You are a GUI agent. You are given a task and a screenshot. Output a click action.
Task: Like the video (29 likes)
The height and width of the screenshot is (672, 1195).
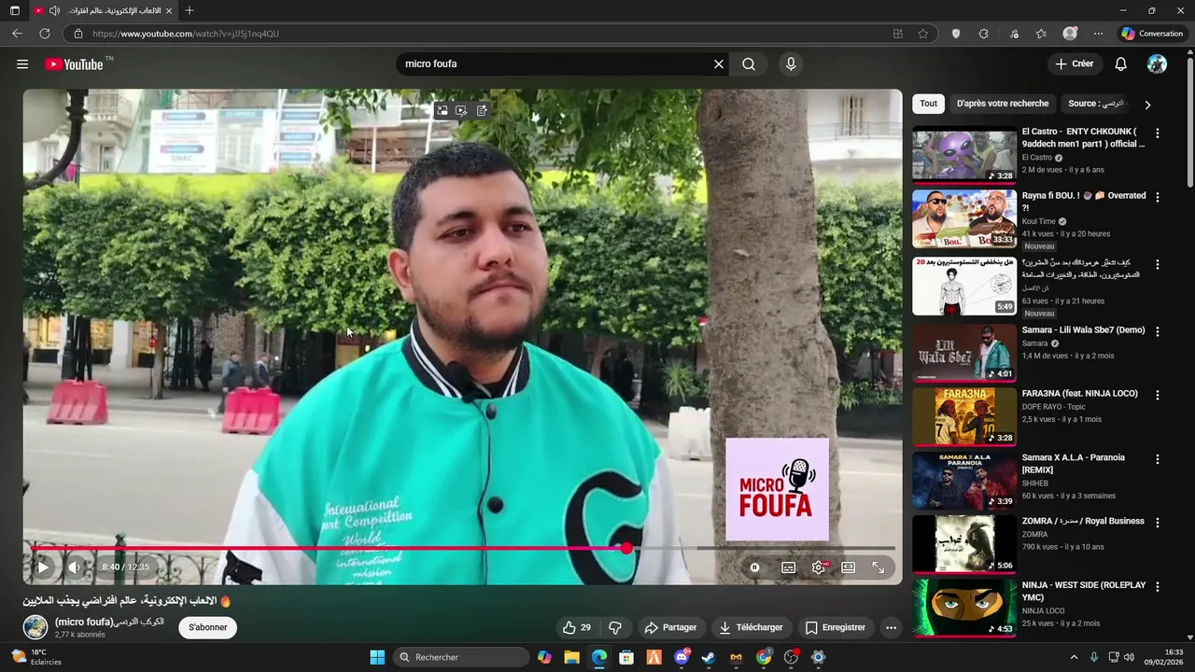pos(577,627)
